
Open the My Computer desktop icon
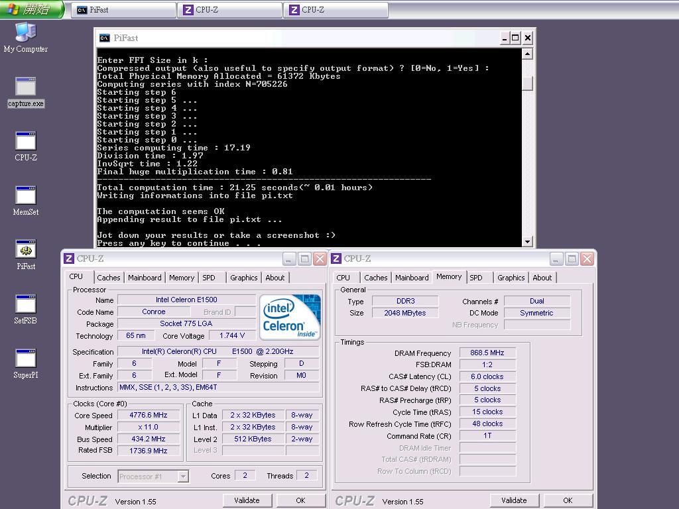pyautogui.click(x=26, y=38)
